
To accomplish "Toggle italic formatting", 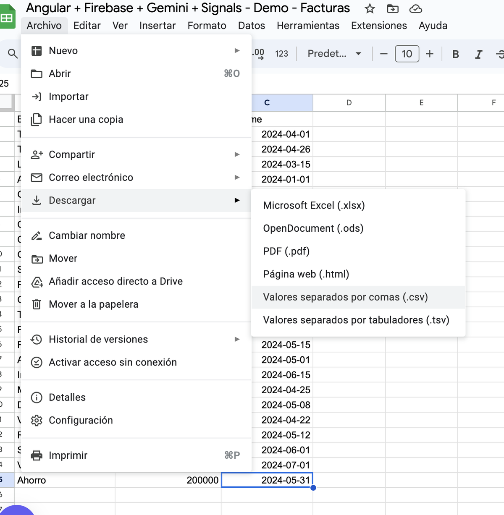I will click(x=478, y=54).
